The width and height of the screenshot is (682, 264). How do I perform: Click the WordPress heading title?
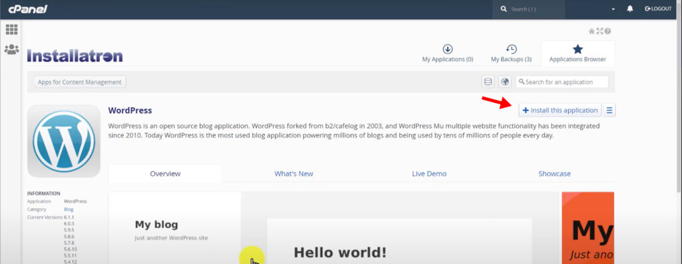(130, 110)
